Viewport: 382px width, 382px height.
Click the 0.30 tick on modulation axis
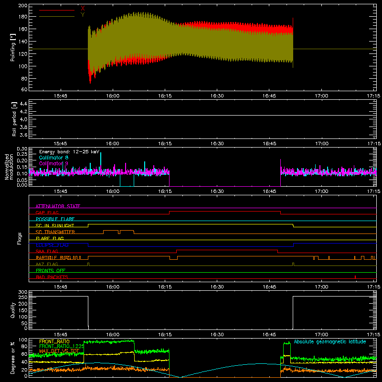tap(22, 149)
